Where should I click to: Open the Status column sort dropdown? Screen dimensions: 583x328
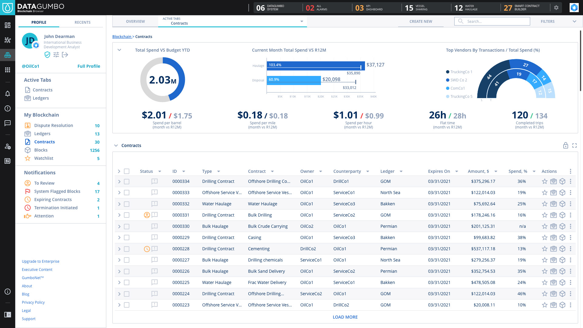click(x=160, y=172)
